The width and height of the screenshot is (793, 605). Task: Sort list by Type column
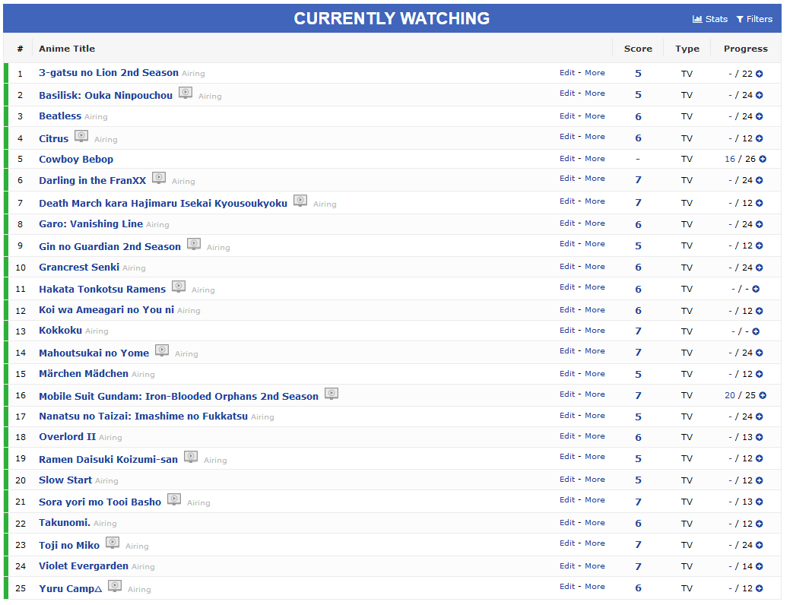[x=687, y=49]
